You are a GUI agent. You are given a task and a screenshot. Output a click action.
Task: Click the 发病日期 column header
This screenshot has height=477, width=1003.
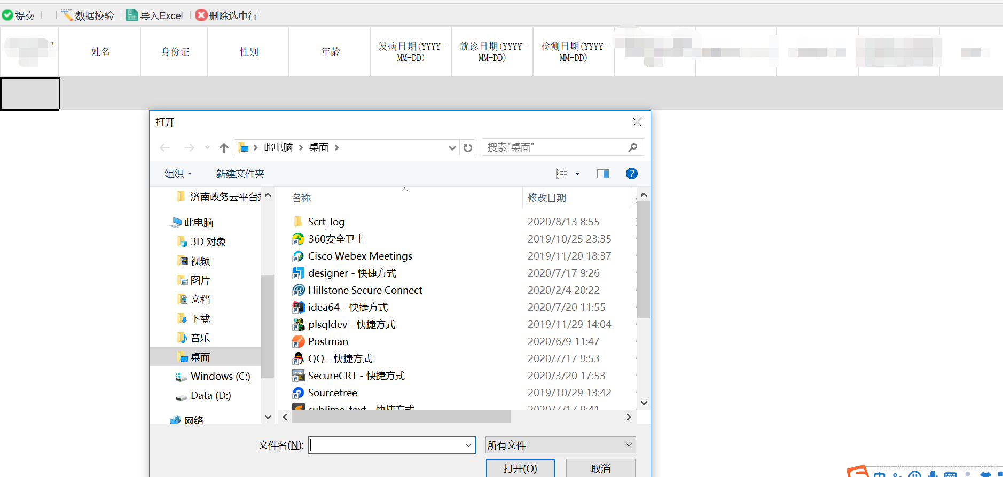pos(411,51)
